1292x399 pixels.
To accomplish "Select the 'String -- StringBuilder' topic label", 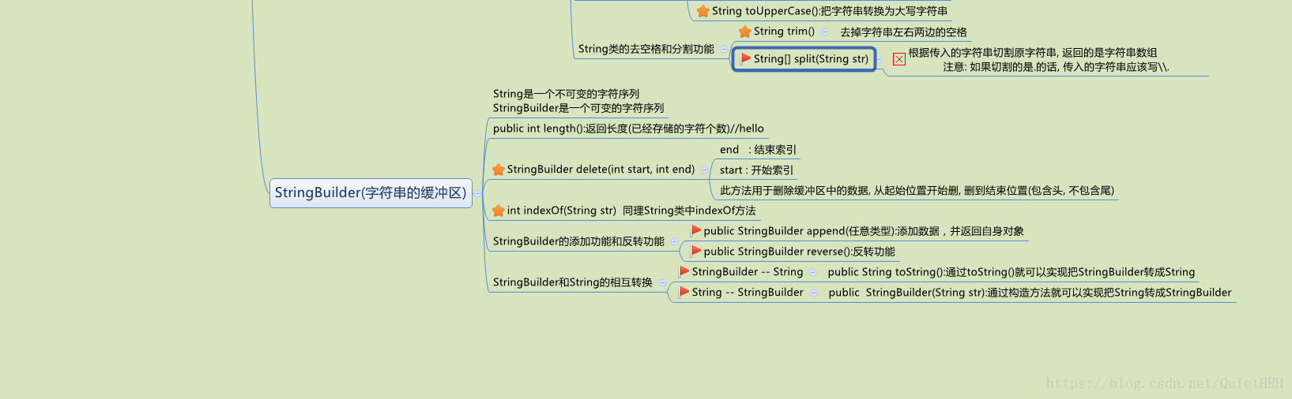I will (x=748, y=293).
